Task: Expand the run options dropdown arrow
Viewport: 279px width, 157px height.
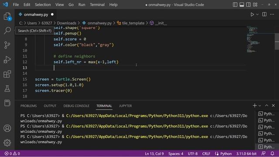Action: click(x=257, y=14)
